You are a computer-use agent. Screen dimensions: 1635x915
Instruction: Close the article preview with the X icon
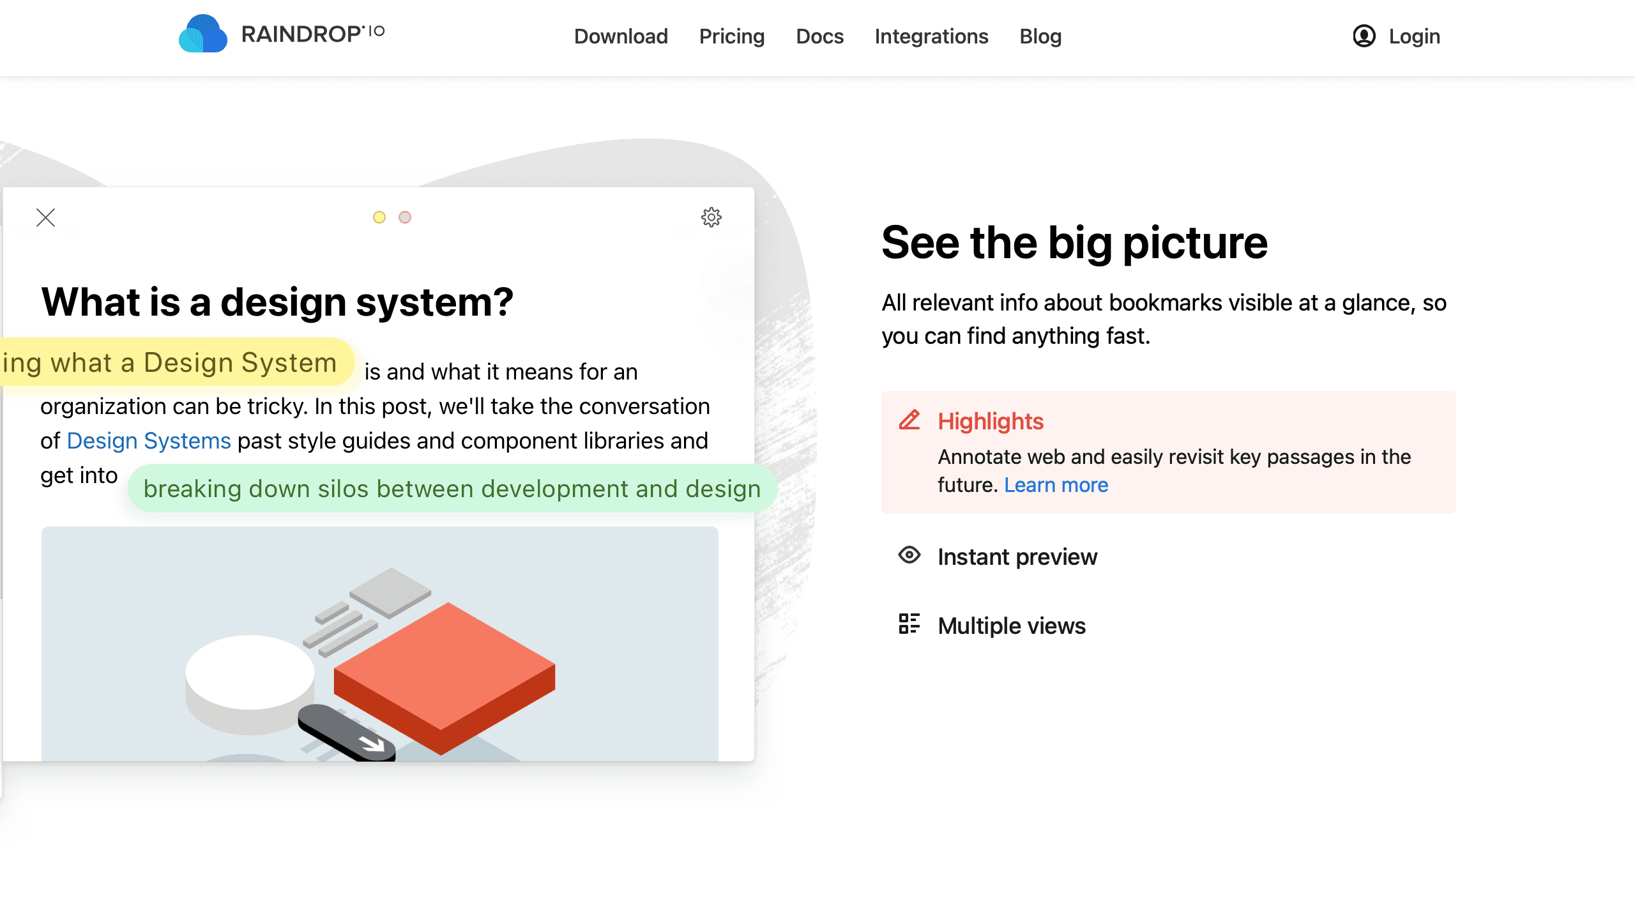[45, 218]
